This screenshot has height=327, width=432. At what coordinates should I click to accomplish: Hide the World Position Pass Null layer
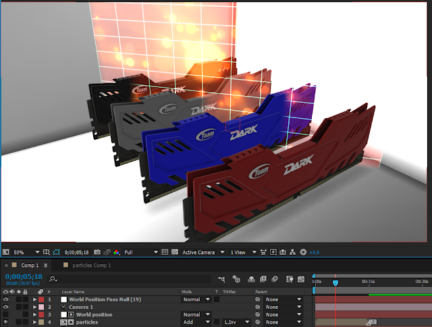pyautogui.click(x=5, y=299)
